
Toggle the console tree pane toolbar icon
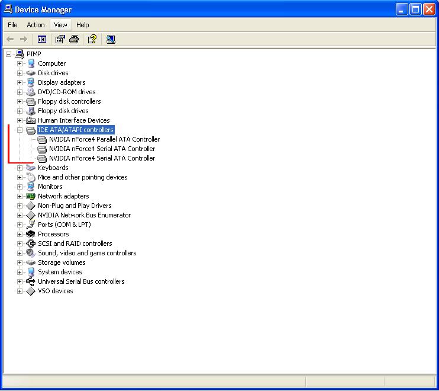[x=42, y=39]
